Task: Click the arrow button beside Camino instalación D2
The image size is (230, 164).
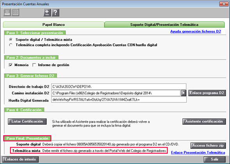Action: [184, 93]
